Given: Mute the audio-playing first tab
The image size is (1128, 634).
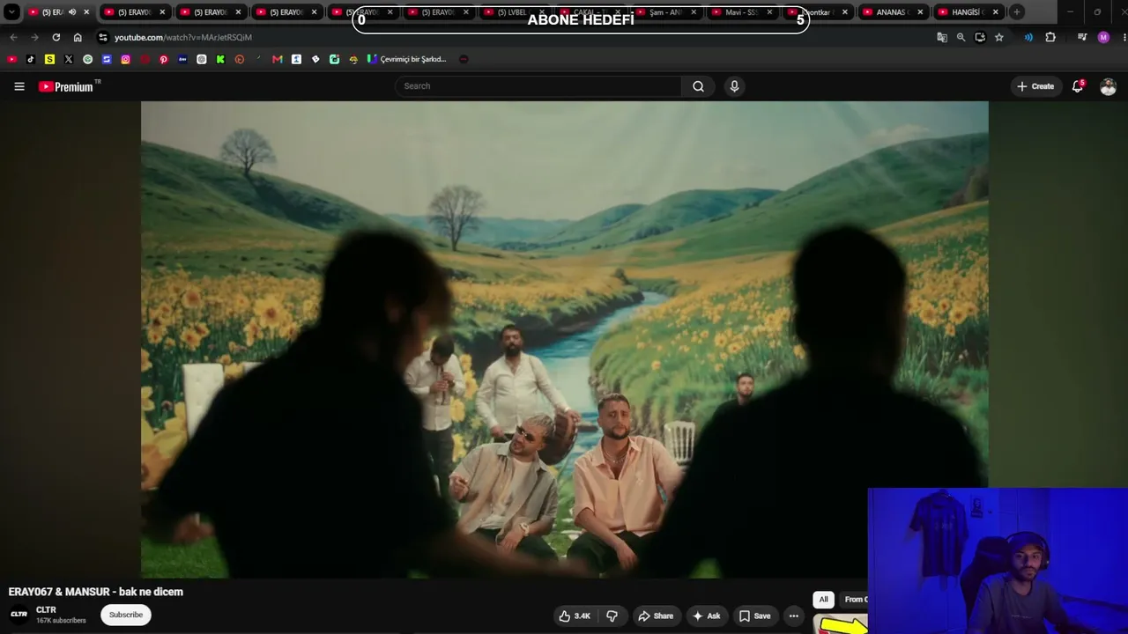Looking at the screenshot, I should pos(72,12).
